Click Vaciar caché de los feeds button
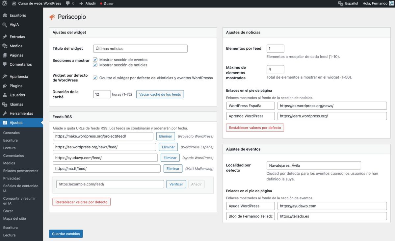Image resolution: width=395 pixels, height=241 pixels. click(160, 94)
